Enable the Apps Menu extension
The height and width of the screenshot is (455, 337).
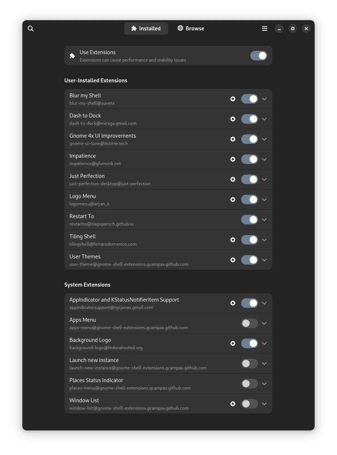(249, 323)
